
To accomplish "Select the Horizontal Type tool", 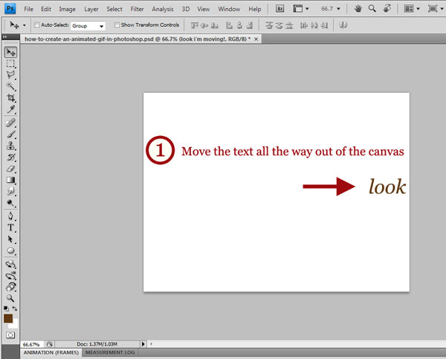I will point(11,227).
